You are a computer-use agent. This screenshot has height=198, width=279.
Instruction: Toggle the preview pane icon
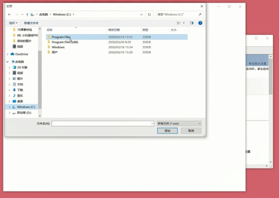click(x=191, y=23)
